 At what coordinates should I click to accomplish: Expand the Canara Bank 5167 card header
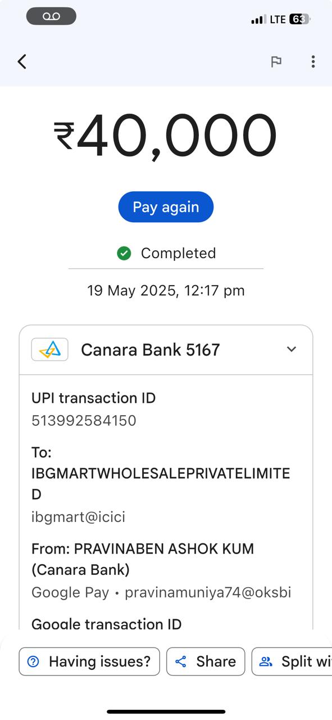[x=166, y=350]
